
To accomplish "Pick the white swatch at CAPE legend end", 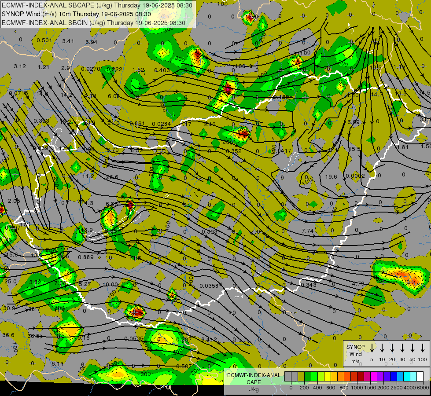I will coord(420,377).
